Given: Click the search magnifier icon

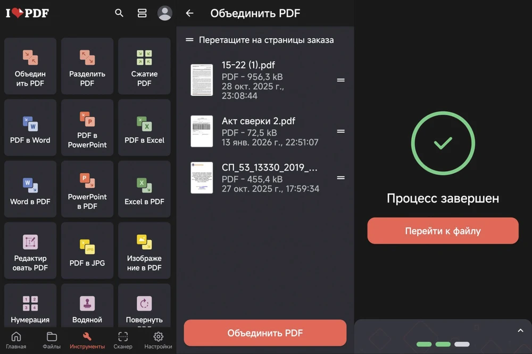Looking at the screenshot, I should point(119,13).
